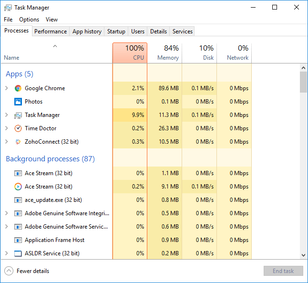Viewport: 308px width, 283px height.
Task: Expand the ZohoConnect (32 bit) group
Action: click(7, 142)
